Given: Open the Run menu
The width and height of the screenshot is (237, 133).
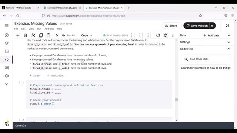Looking at the screenshot, I should [x=39, y=29].
